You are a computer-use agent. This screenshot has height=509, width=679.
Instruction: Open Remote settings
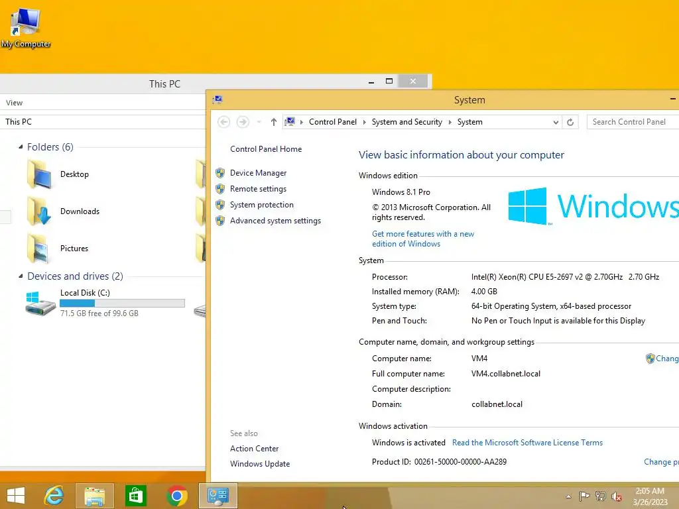(258, 189)
